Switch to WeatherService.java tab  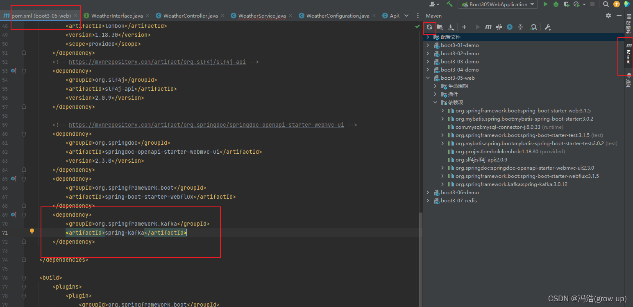262,16
